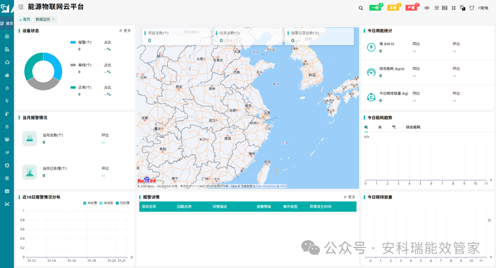Open the lightning circle icon in the sidebar

(7, 178)
